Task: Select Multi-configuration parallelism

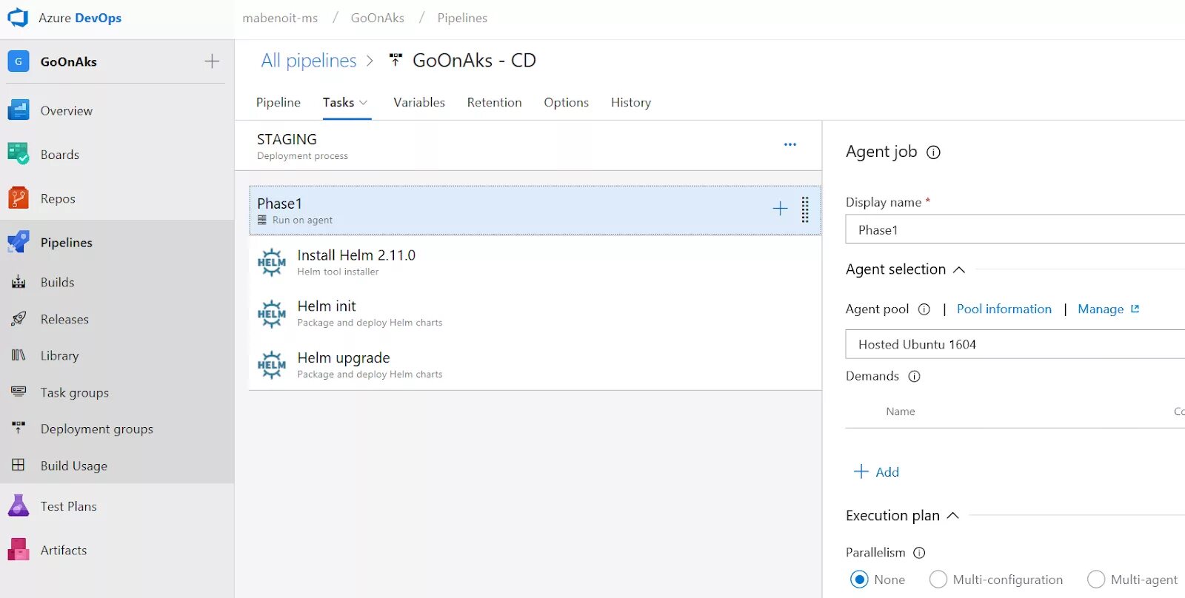Action: 938,579
